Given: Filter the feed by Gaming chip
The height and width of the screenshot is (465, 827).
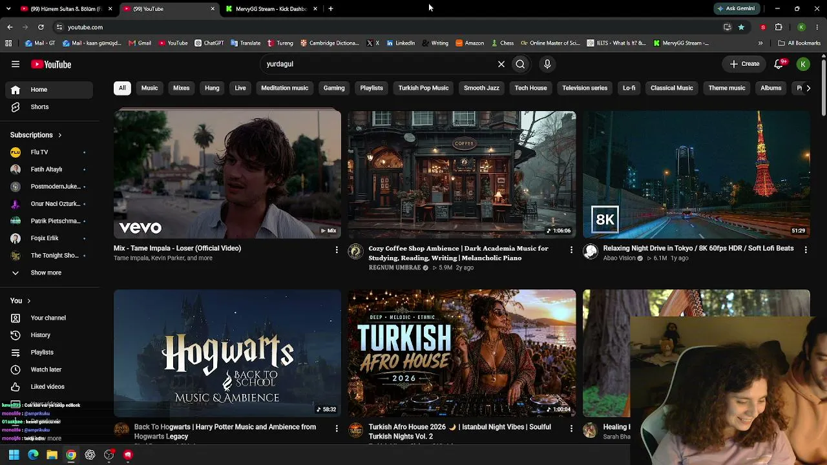Looking at the screenshot, I should [334, 88].
